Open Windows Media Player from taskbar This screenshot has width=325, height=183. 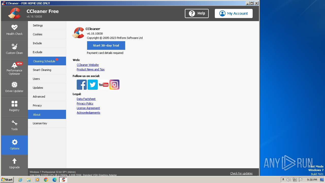point(37,180)
